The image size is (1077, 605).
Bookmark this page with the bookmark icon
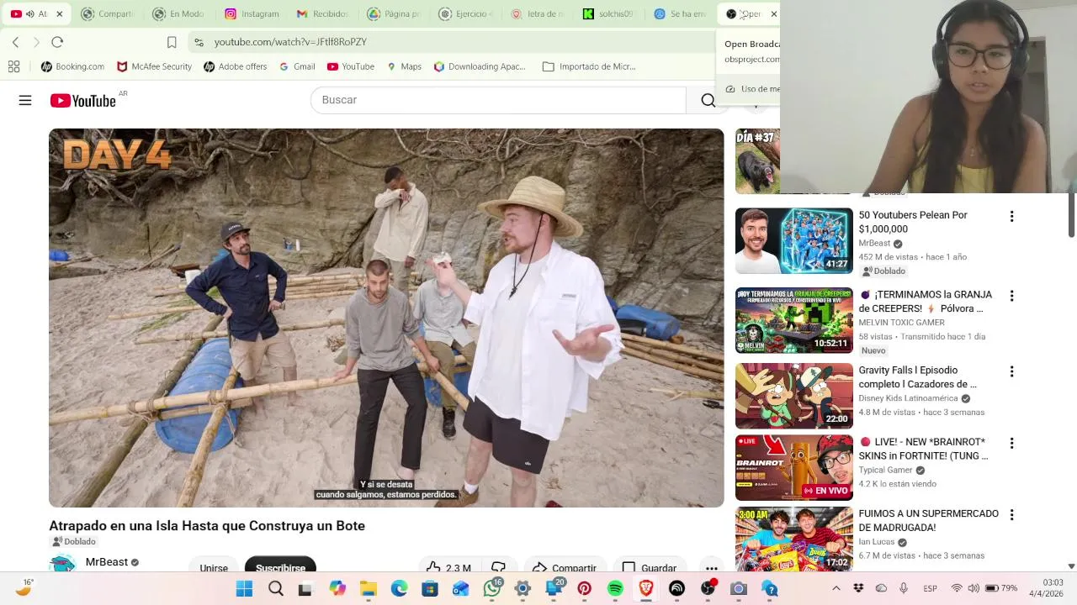click(172, 42)
